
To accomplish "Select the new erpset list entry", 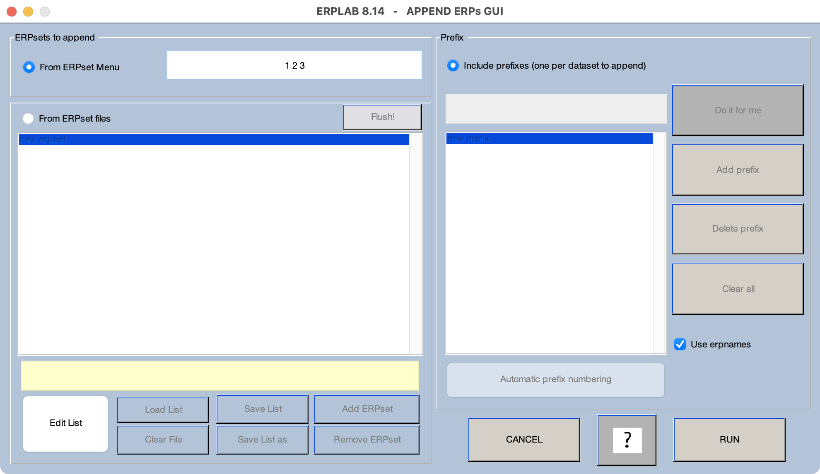I will tap(214, 139).
